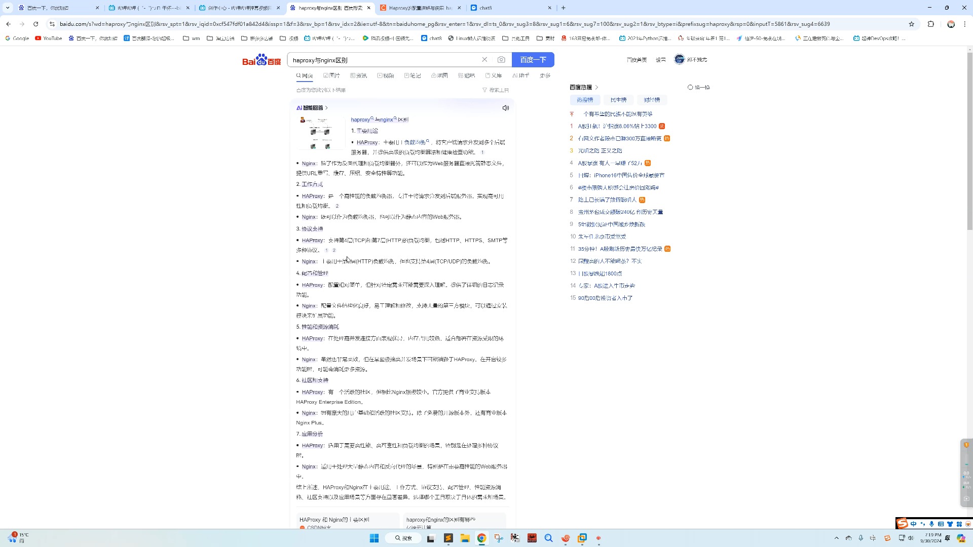The width and height of the screenshot is (973, 547).
Task: Open Sublime Text from the taskbar
Action: (x=448, y=538)
